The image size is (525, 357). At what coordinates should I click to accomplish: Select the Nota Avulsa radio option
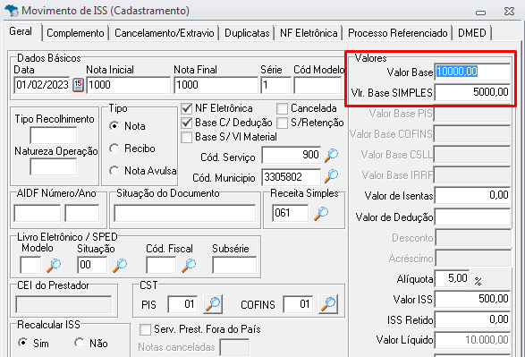click(114, 171)
